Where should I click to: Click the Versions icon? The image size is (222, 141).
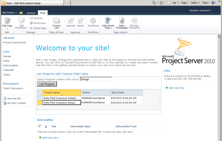tap(31, 18)
